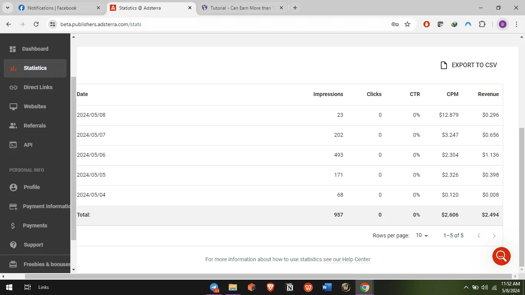Click the 493 impressions value

pos(339,155)
